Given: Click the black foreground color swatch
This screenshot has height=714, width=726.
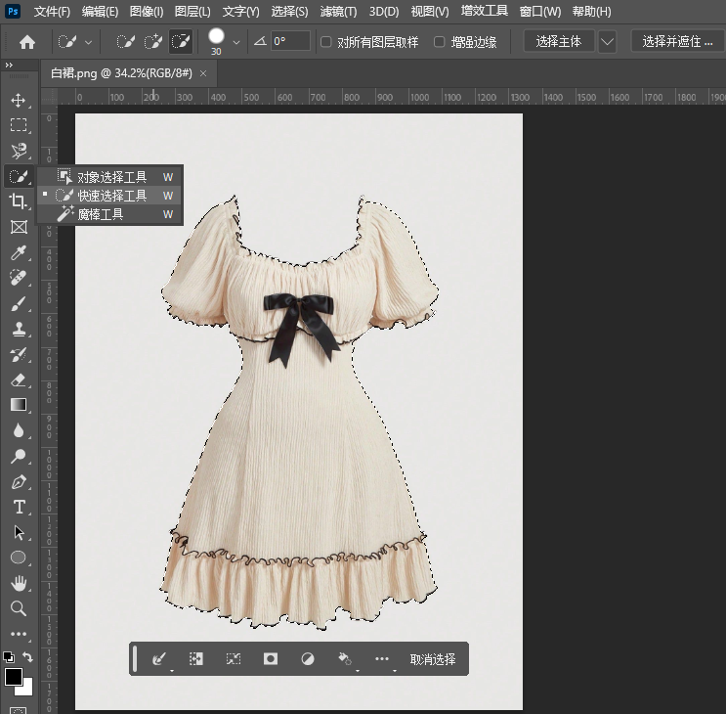Looking at the screenshot, I should (x=14, y=677).
